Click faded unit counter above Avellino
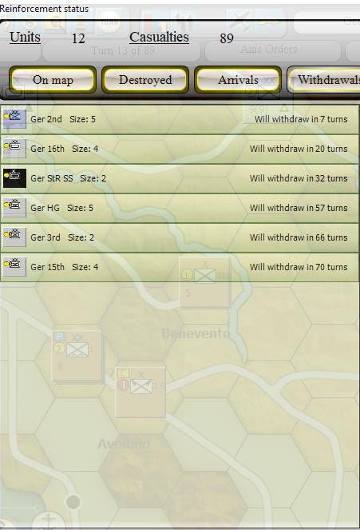 tap(140, 392)
